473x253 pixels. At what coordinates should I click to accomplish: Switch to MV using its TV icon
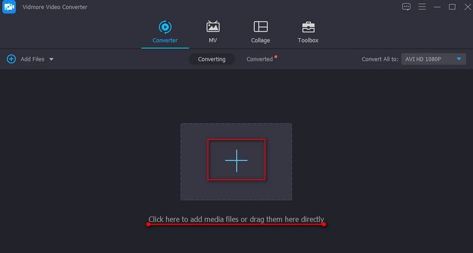tap(213, 27)
